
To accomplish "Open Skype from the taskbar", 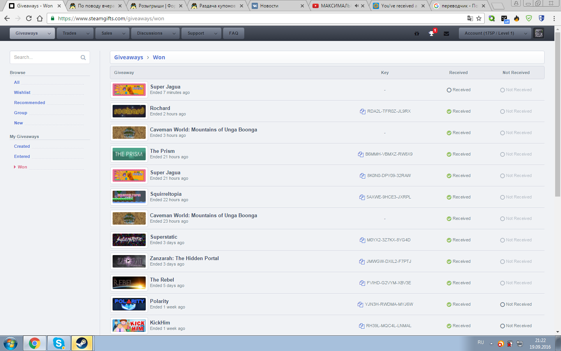I will click(x=59, y=343).
